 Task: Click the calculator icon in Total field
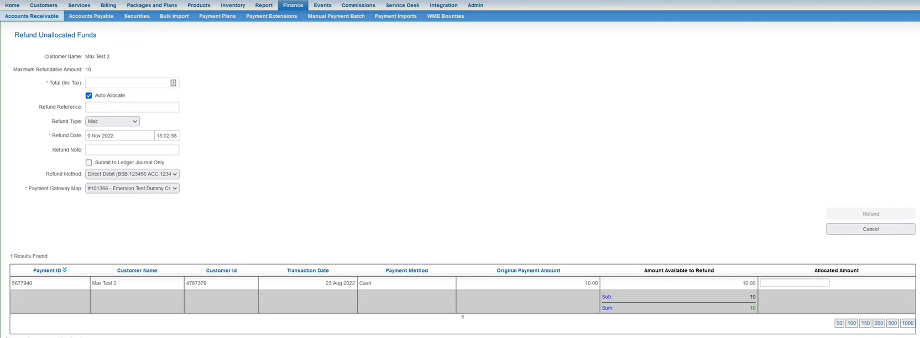click(x=173, y=83)
